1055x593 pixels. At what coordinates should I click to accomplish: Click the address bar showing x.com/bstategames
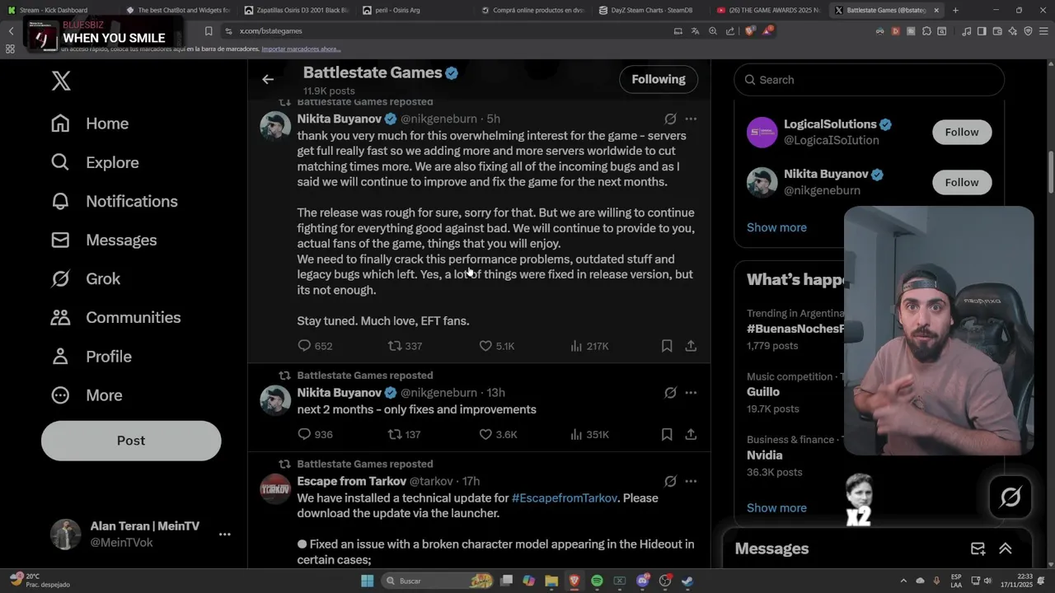(x=445, y=30)
